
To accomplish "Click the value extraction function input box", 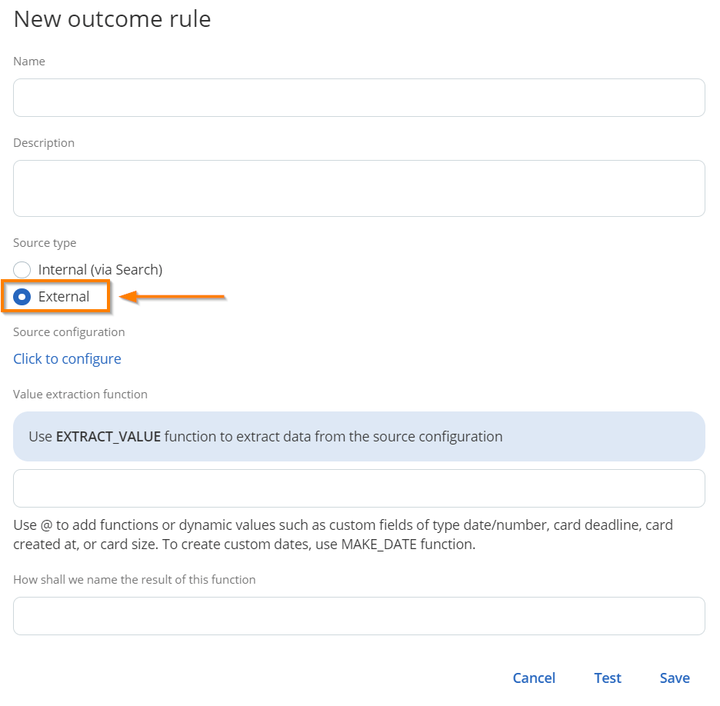I will pyautogui.click(x=358, y=488).
